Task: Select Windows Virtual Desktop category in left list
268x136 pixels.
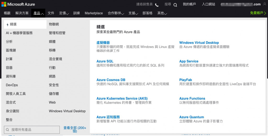Action: (x=67, y=111)
